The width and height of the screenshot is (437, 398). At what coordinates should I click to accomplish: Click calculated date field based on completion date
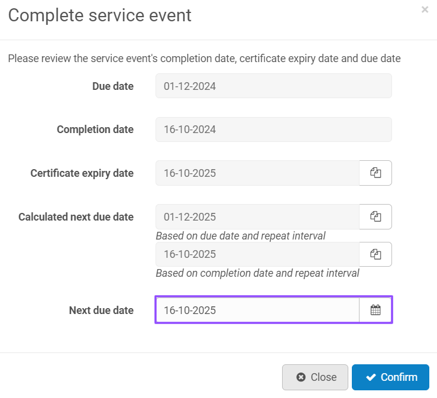point(257,254)
